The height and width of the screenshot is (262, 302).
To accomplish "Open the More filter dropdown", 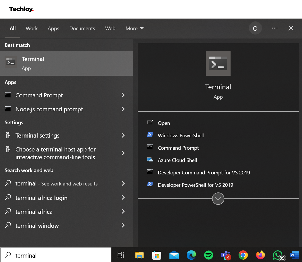I will click(134, 29).
